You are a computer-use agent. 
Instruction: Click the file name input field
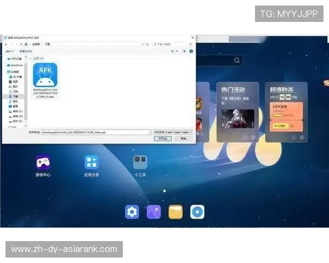point(97,133)
